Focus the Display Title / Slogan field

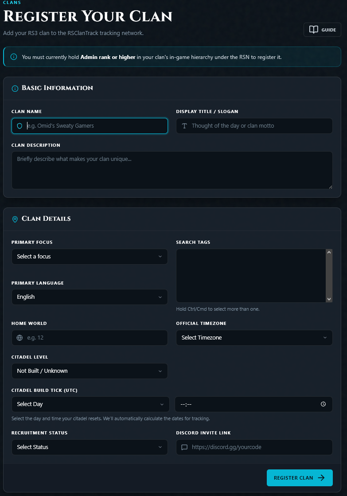point(254,126)
